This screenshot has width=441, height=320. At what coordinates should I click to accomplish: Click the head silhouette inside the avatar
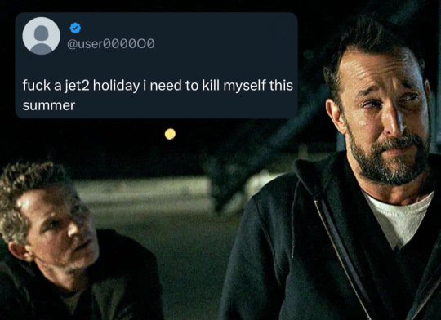click(x=42, y=33)
